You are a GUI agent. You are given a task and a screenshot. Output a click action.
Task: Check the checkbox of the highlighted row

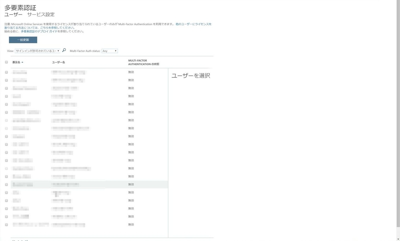coord(6,184)
